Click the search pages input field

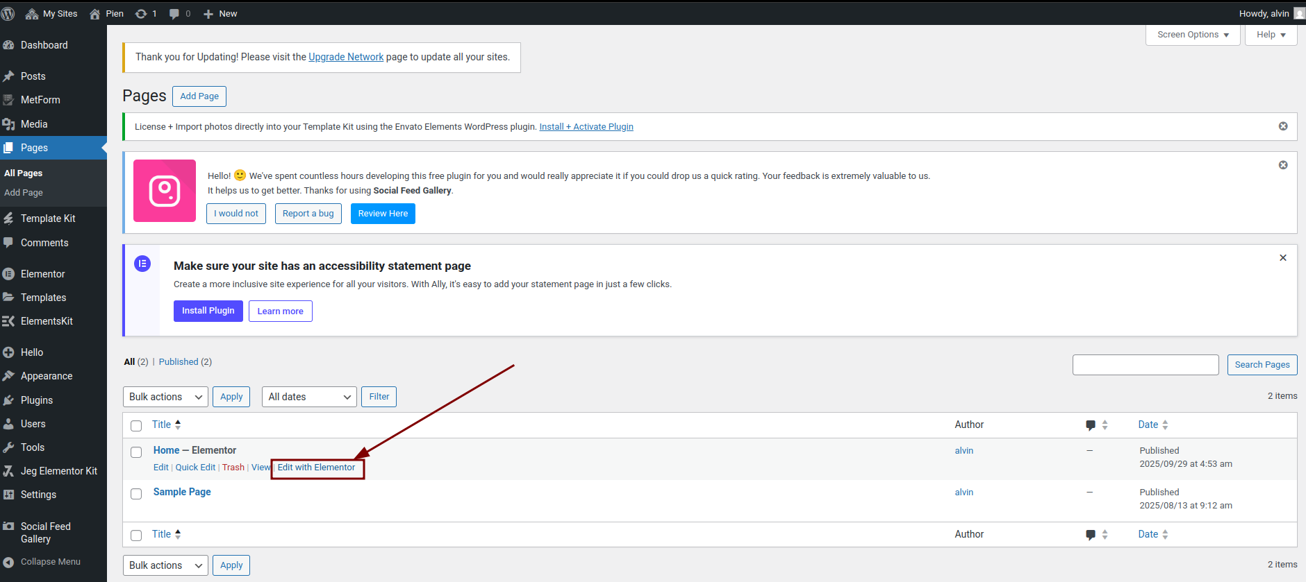click(1146, 365)
